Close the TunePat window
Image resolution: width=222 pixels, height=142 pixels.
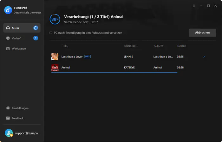click(215, 6)
